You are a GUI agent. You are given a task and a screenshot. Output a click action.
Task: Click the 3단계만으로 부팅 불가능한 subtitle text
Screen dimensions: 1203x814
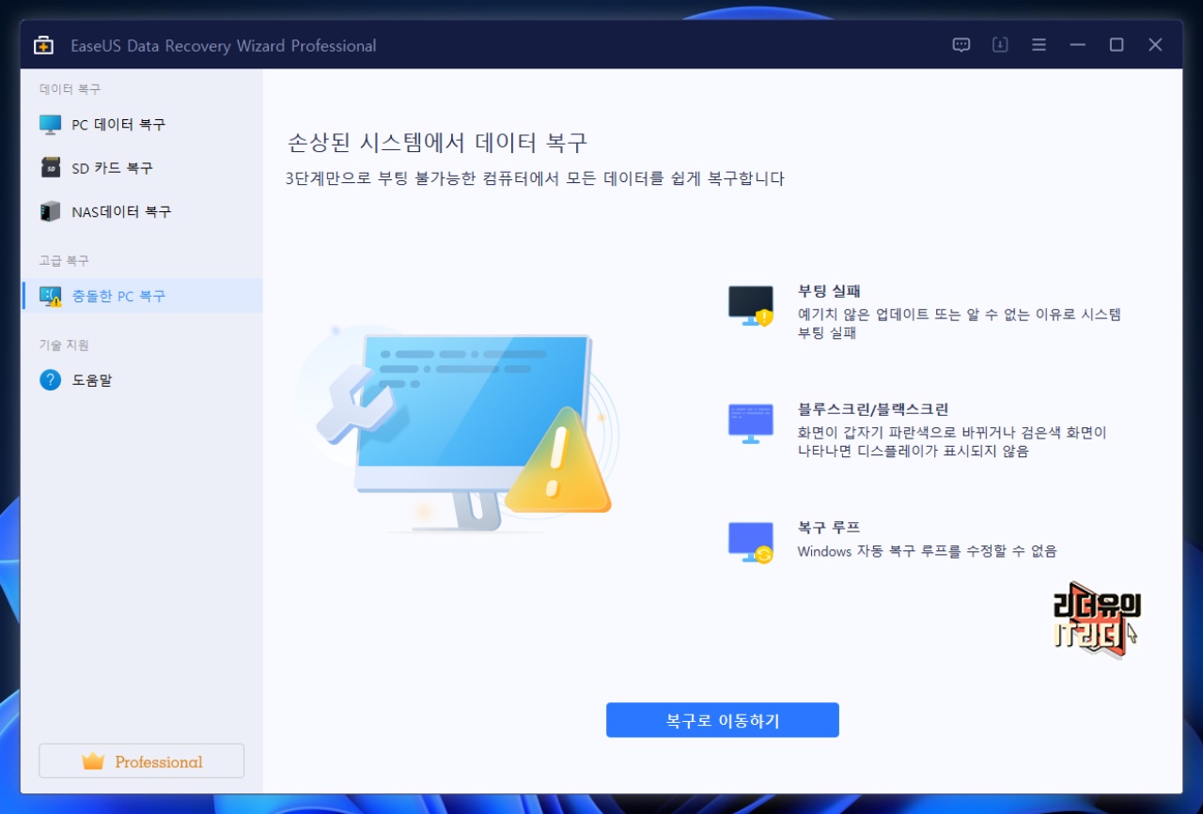pyautogui.click(x=535, y=178)
